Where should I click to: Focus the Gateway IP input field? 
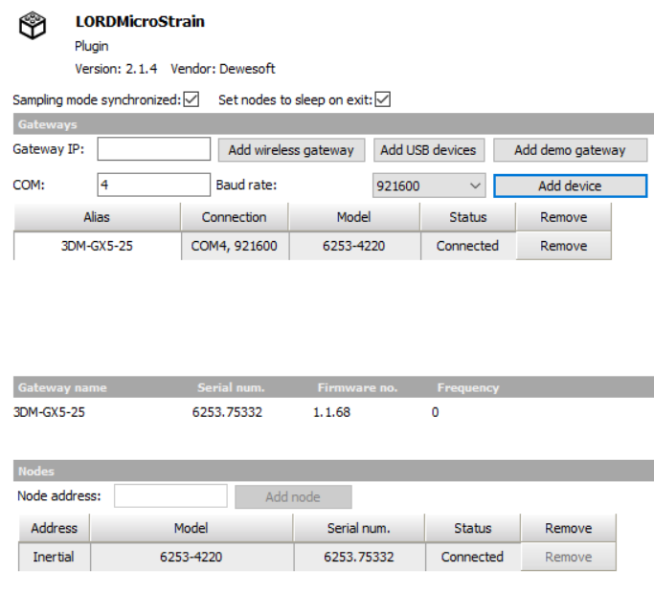coord(154,149)
